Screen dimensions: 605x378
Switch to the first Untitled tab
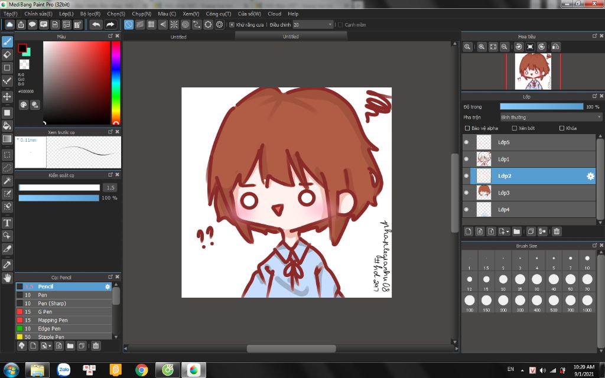[x=178, y=37]
